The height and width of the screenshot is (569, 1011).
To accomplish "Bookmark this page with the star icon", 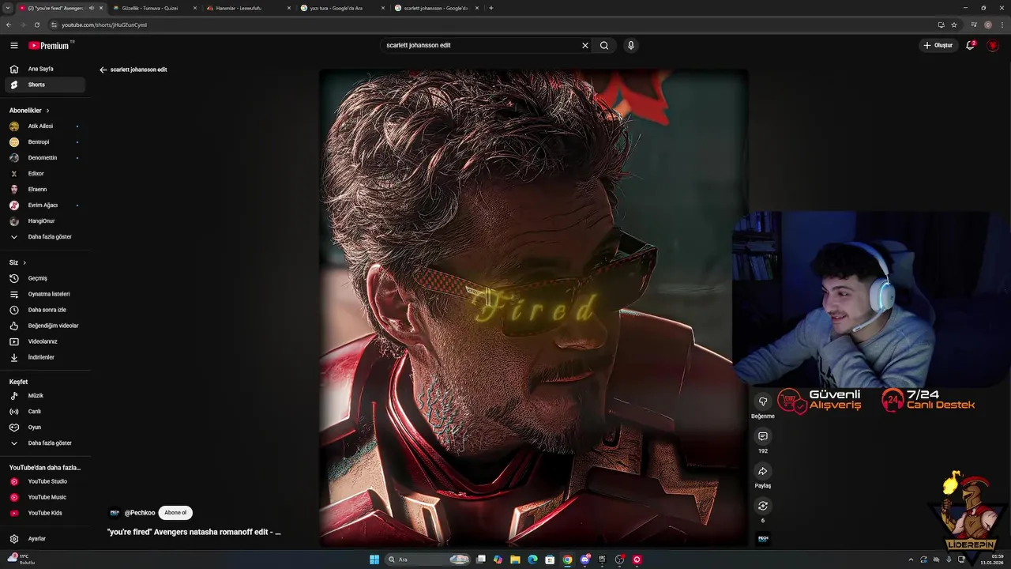I will pyautogui.click(x=954, y=24).
